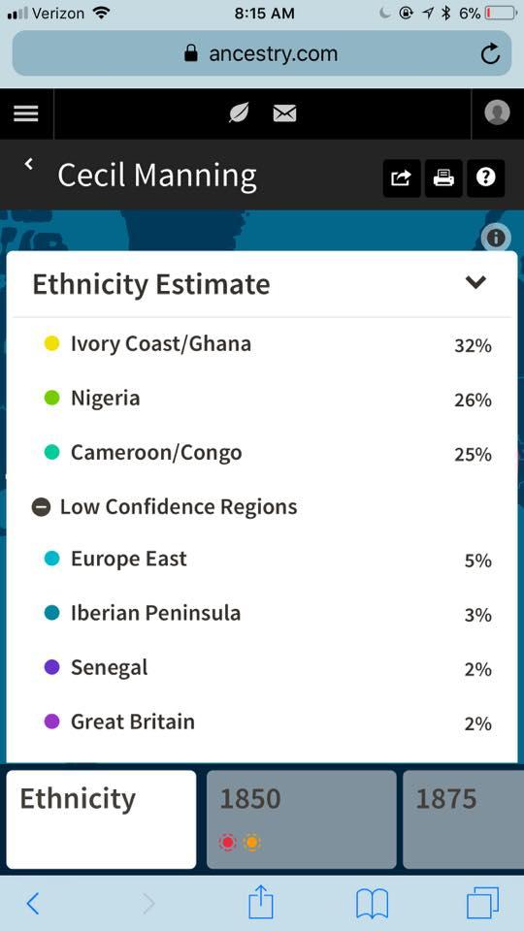Screen dimensions: 524x931
Task: Go back using arrow beside Cecil Manning
Action: (x=28, y=164)
